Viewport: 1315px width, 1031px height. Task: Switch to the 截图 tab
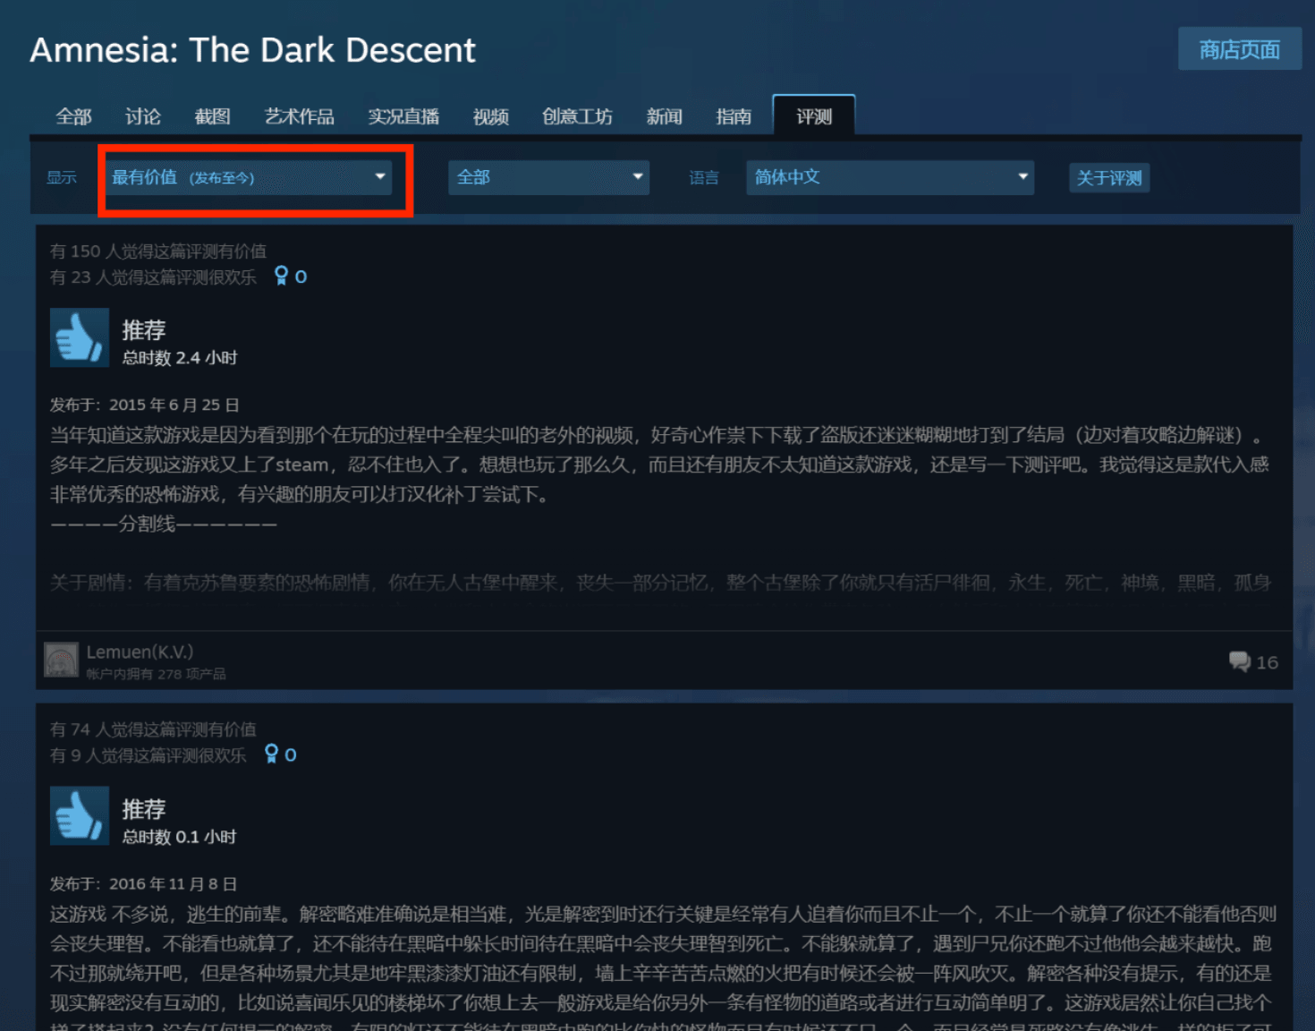click(213, 116)
